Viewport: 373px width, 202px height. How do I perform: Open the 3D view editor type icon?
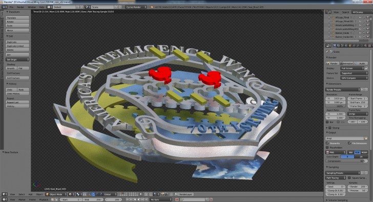point(5,194)
